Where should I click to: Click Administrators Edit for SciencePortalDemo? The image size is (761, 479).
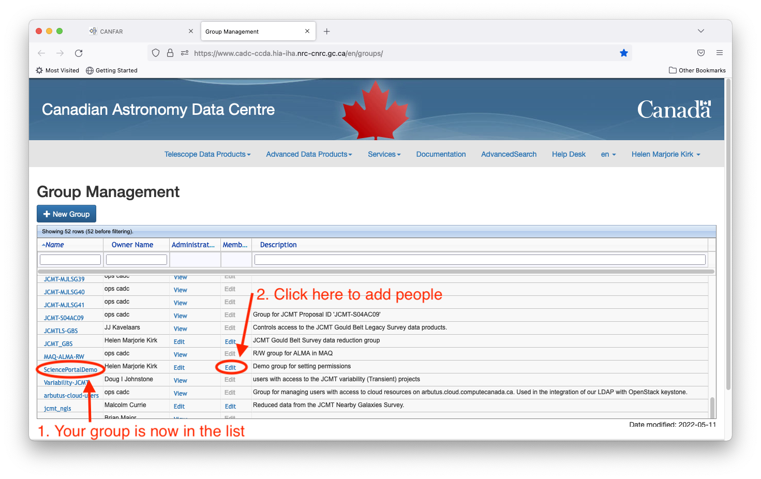point(179,368)
